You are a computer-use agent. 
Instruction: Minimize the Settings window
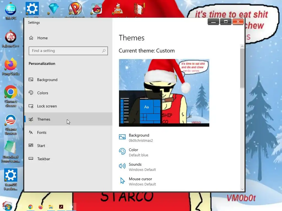pos(213,22)
